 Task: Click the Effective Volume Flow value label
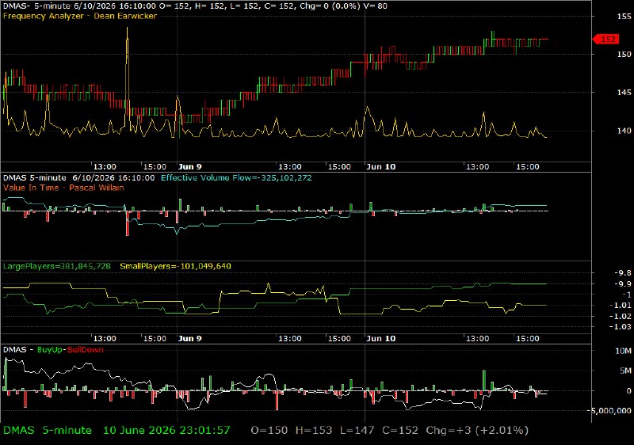tap(236, 177)
